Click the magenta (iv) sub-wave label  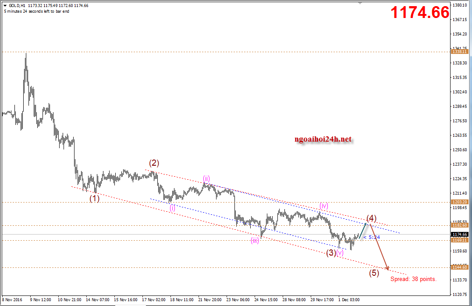323,206
